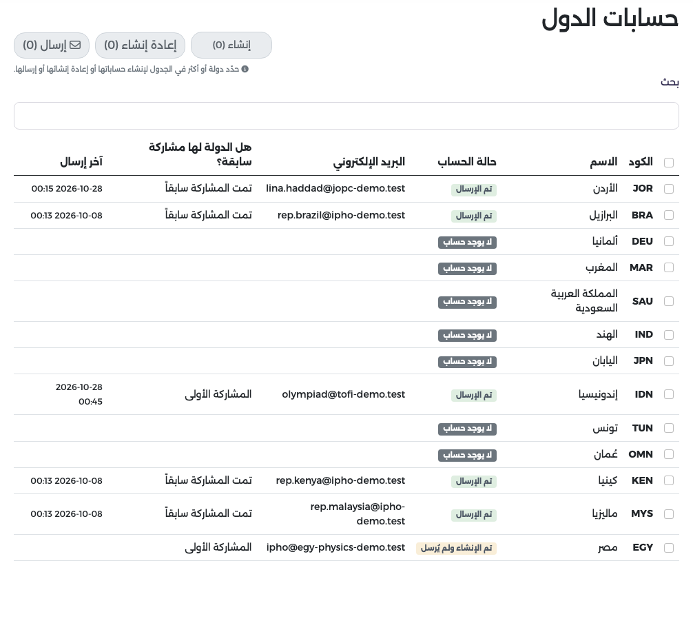The image size is (693, 643).
Task: Click the تم الإرسال badge in KEN row
Action: coord(474,482)
